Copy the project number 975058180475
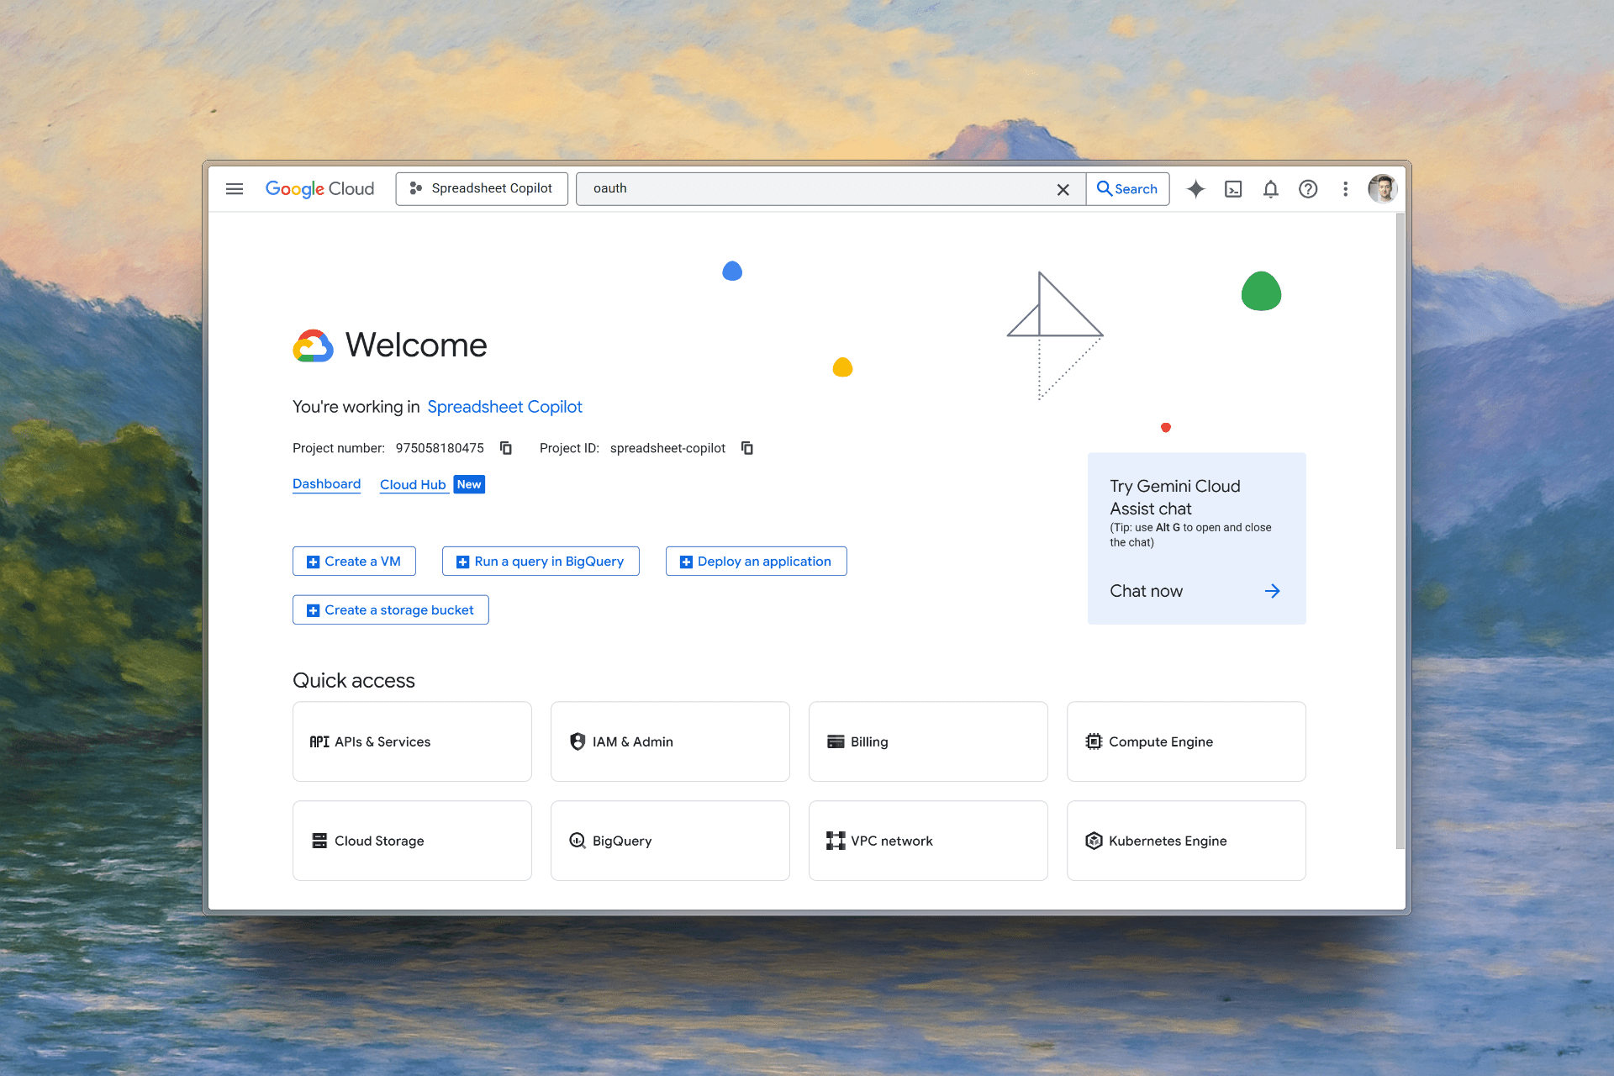The height and width of the screenshot is (1076, 1614). coord(505,448)
